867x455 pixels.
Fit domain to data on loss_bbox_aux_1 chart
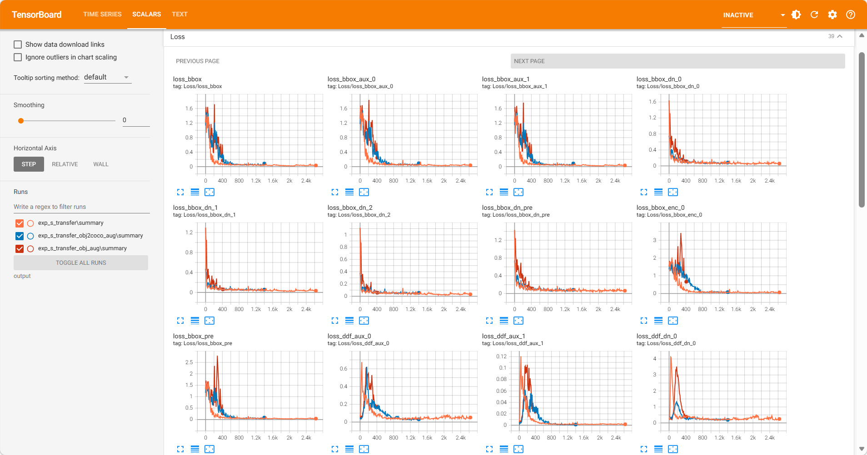518,192
